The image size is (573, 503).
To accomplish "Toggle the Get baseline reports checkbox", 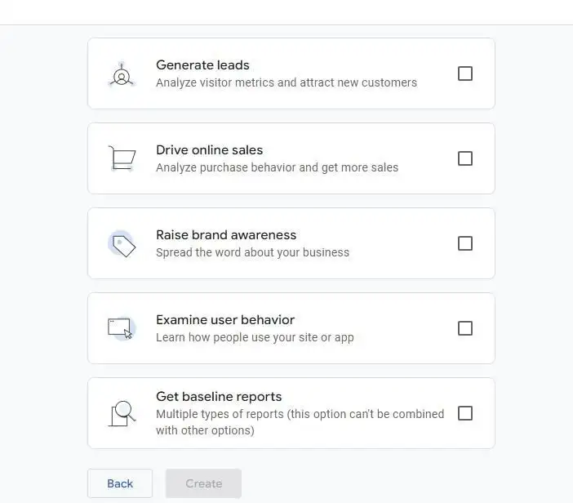I will (x=465, y=413).
